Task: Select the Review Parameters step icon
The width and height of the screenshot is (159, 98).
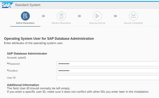Action: tap(61, 16)
